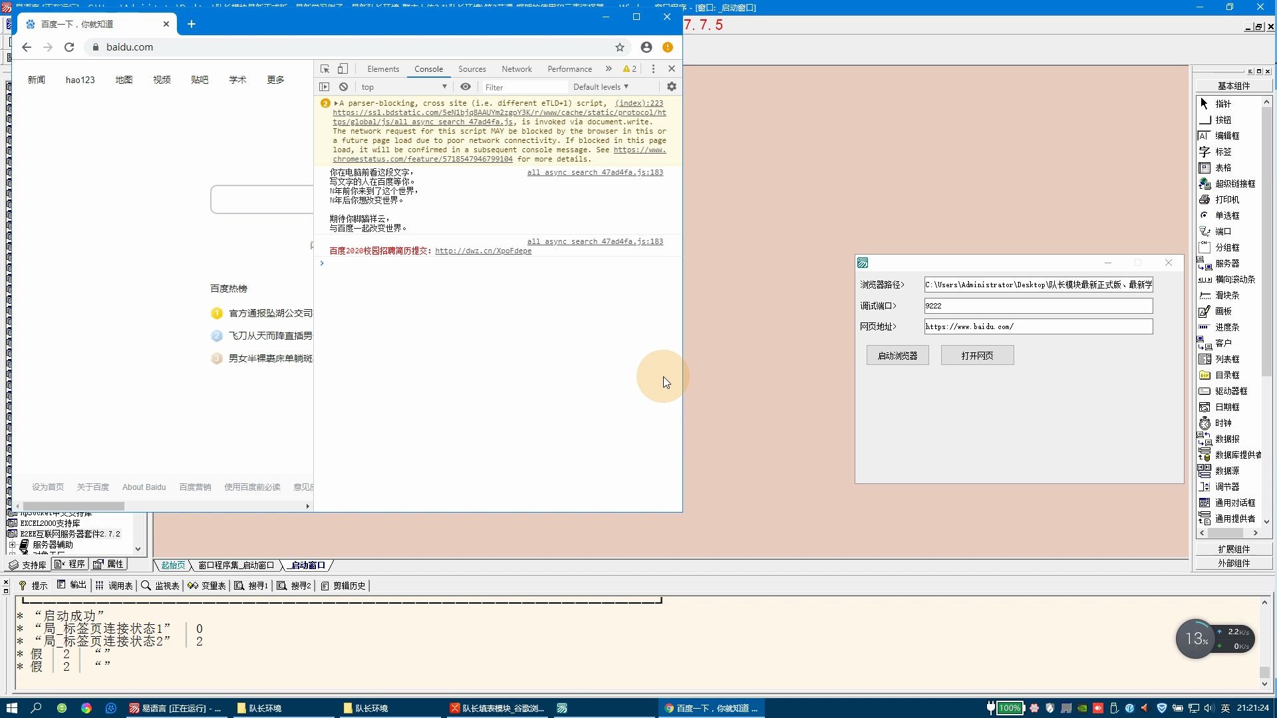Viewport: 1277px width, 718px height.
Task: Reload the Baidu page
Action: 69,47
